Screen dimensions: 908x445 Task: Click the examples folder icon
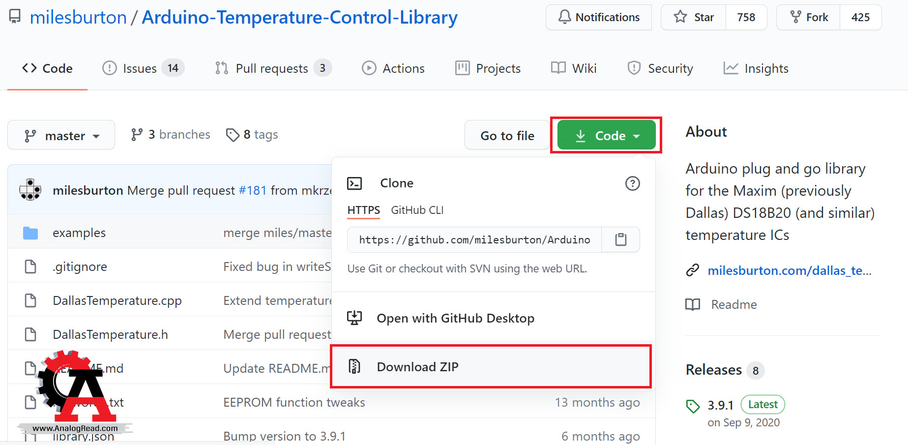click(30, 233)
